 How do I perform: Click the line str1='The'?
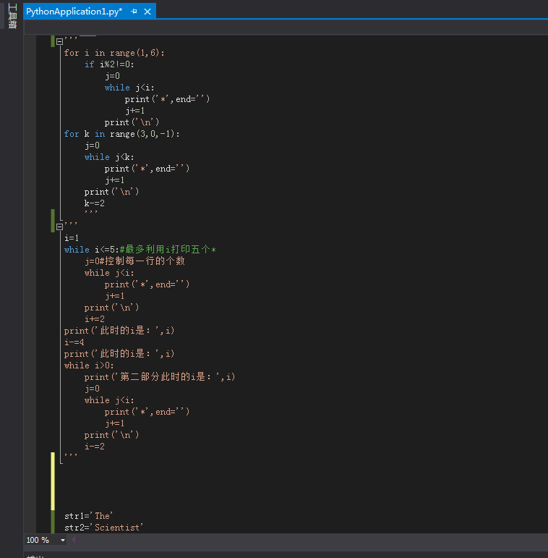coord(89,516)
